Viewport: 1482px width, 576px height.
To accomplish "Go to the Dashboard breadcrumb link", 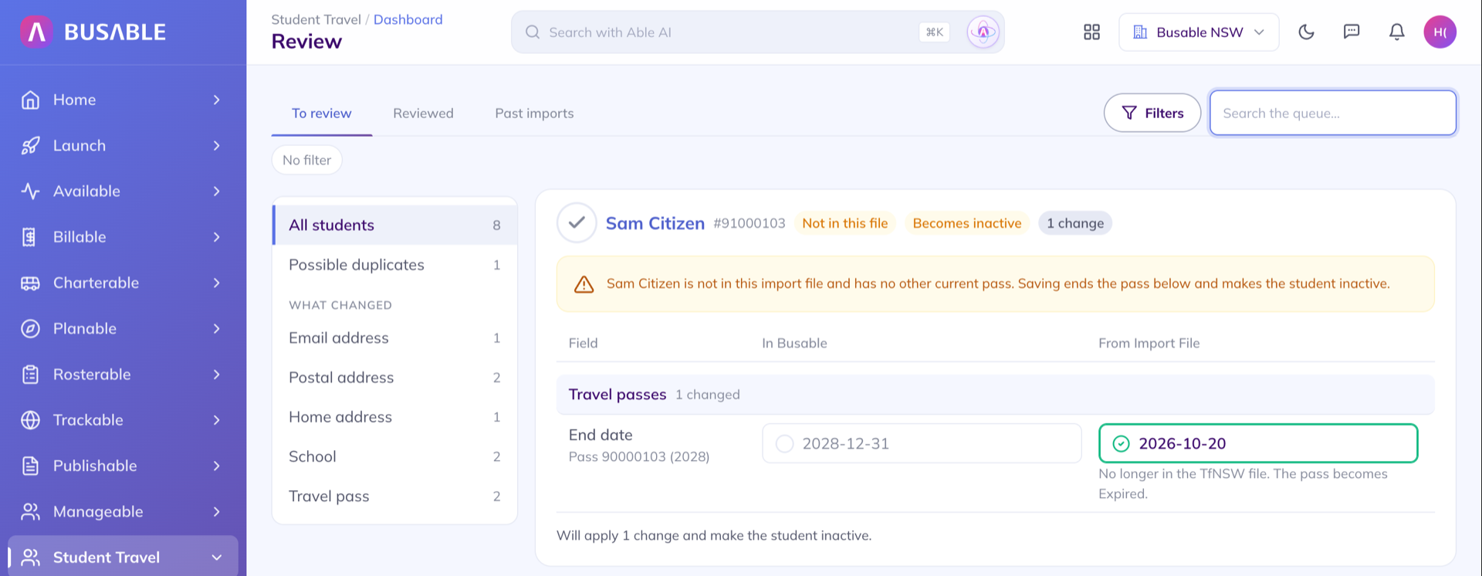I will pos(408,19).
